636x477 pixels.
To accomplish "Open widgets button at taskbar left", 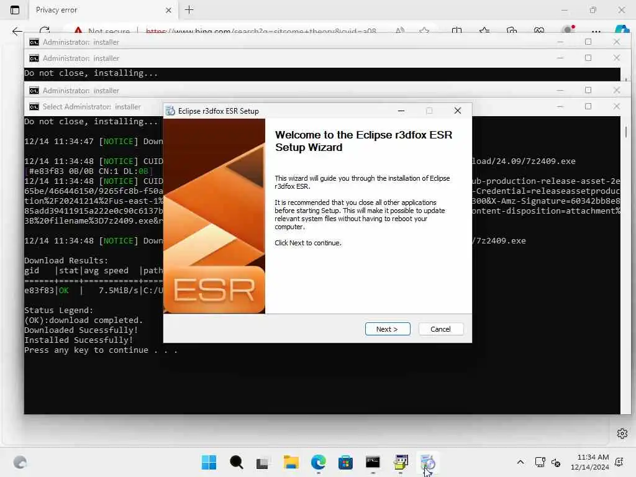I will pos(20,462).
